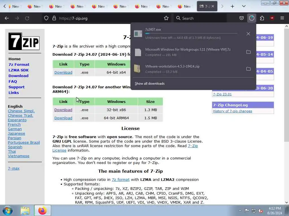Toggle the downloads progress toolbar icon
Screen dimensions: 289x216
(x=251, y=18)
